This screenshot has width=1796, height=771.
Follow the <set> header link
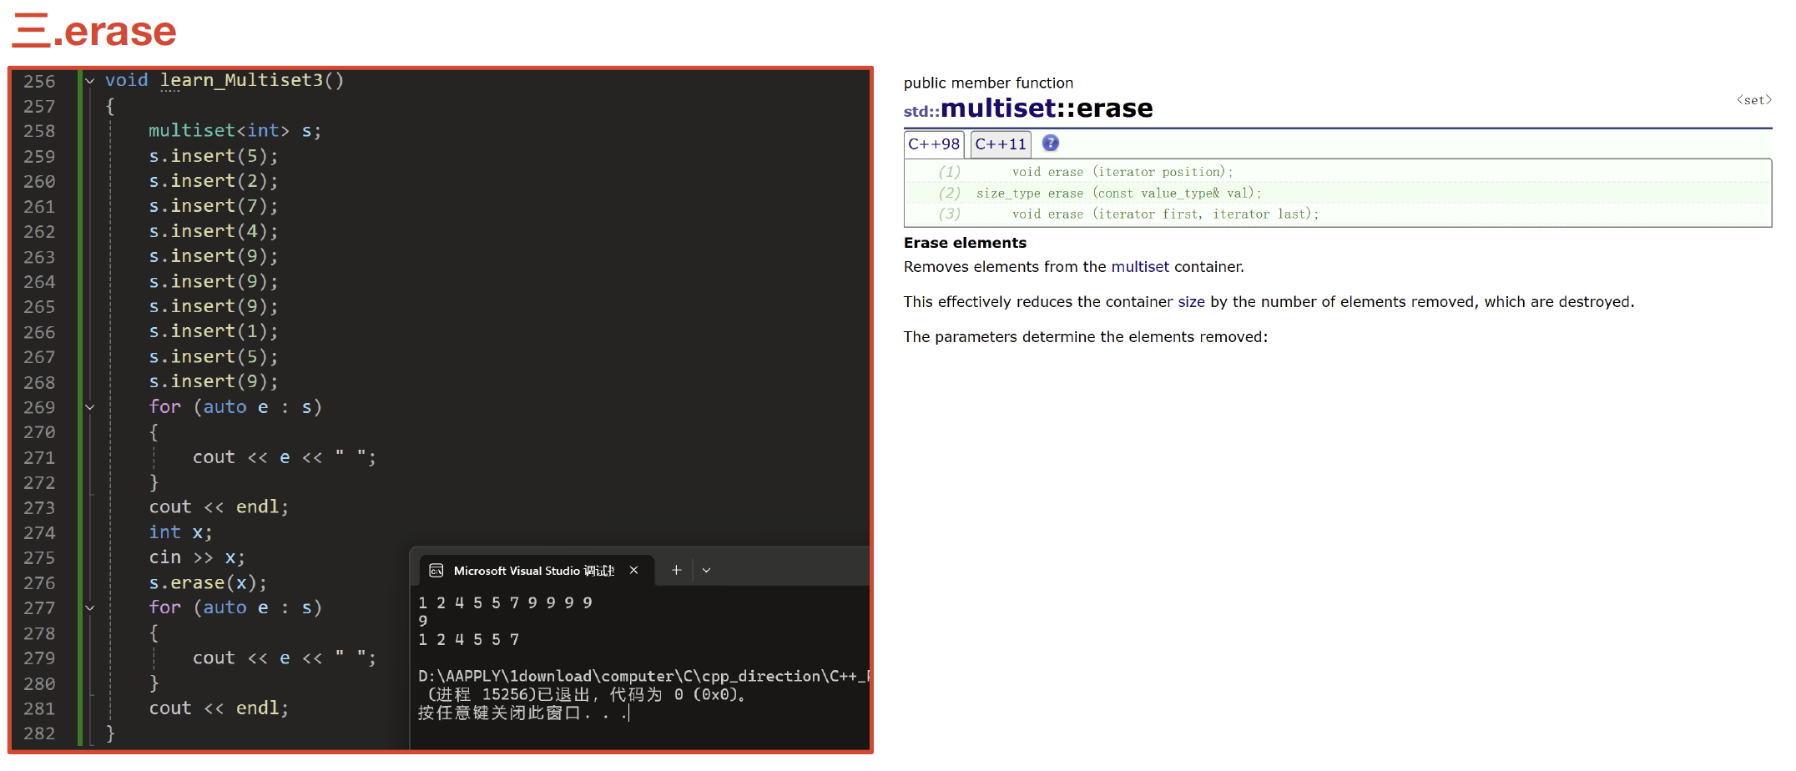(x=1753, y=100)
